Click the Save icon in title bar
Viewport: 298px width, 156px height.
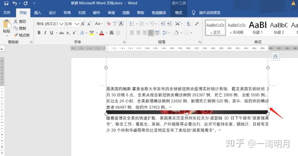tap(6, 3)
